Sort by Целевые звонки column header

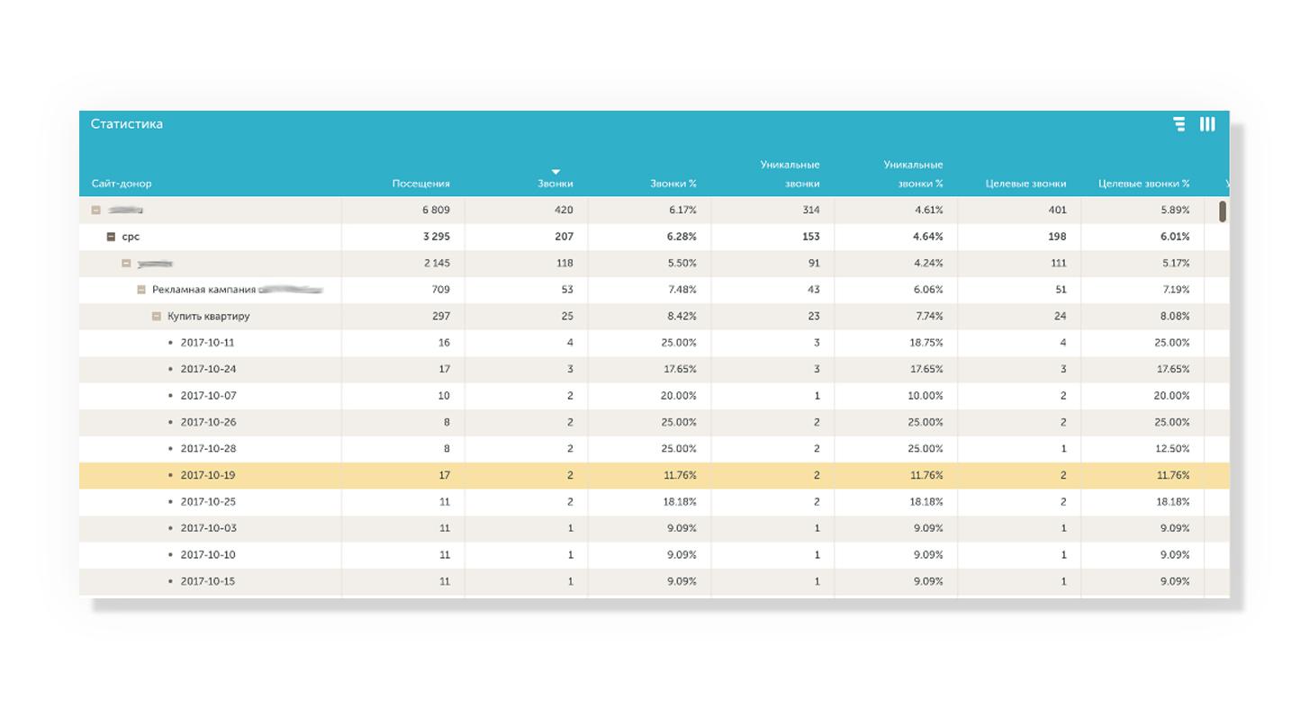[1025, 184]
